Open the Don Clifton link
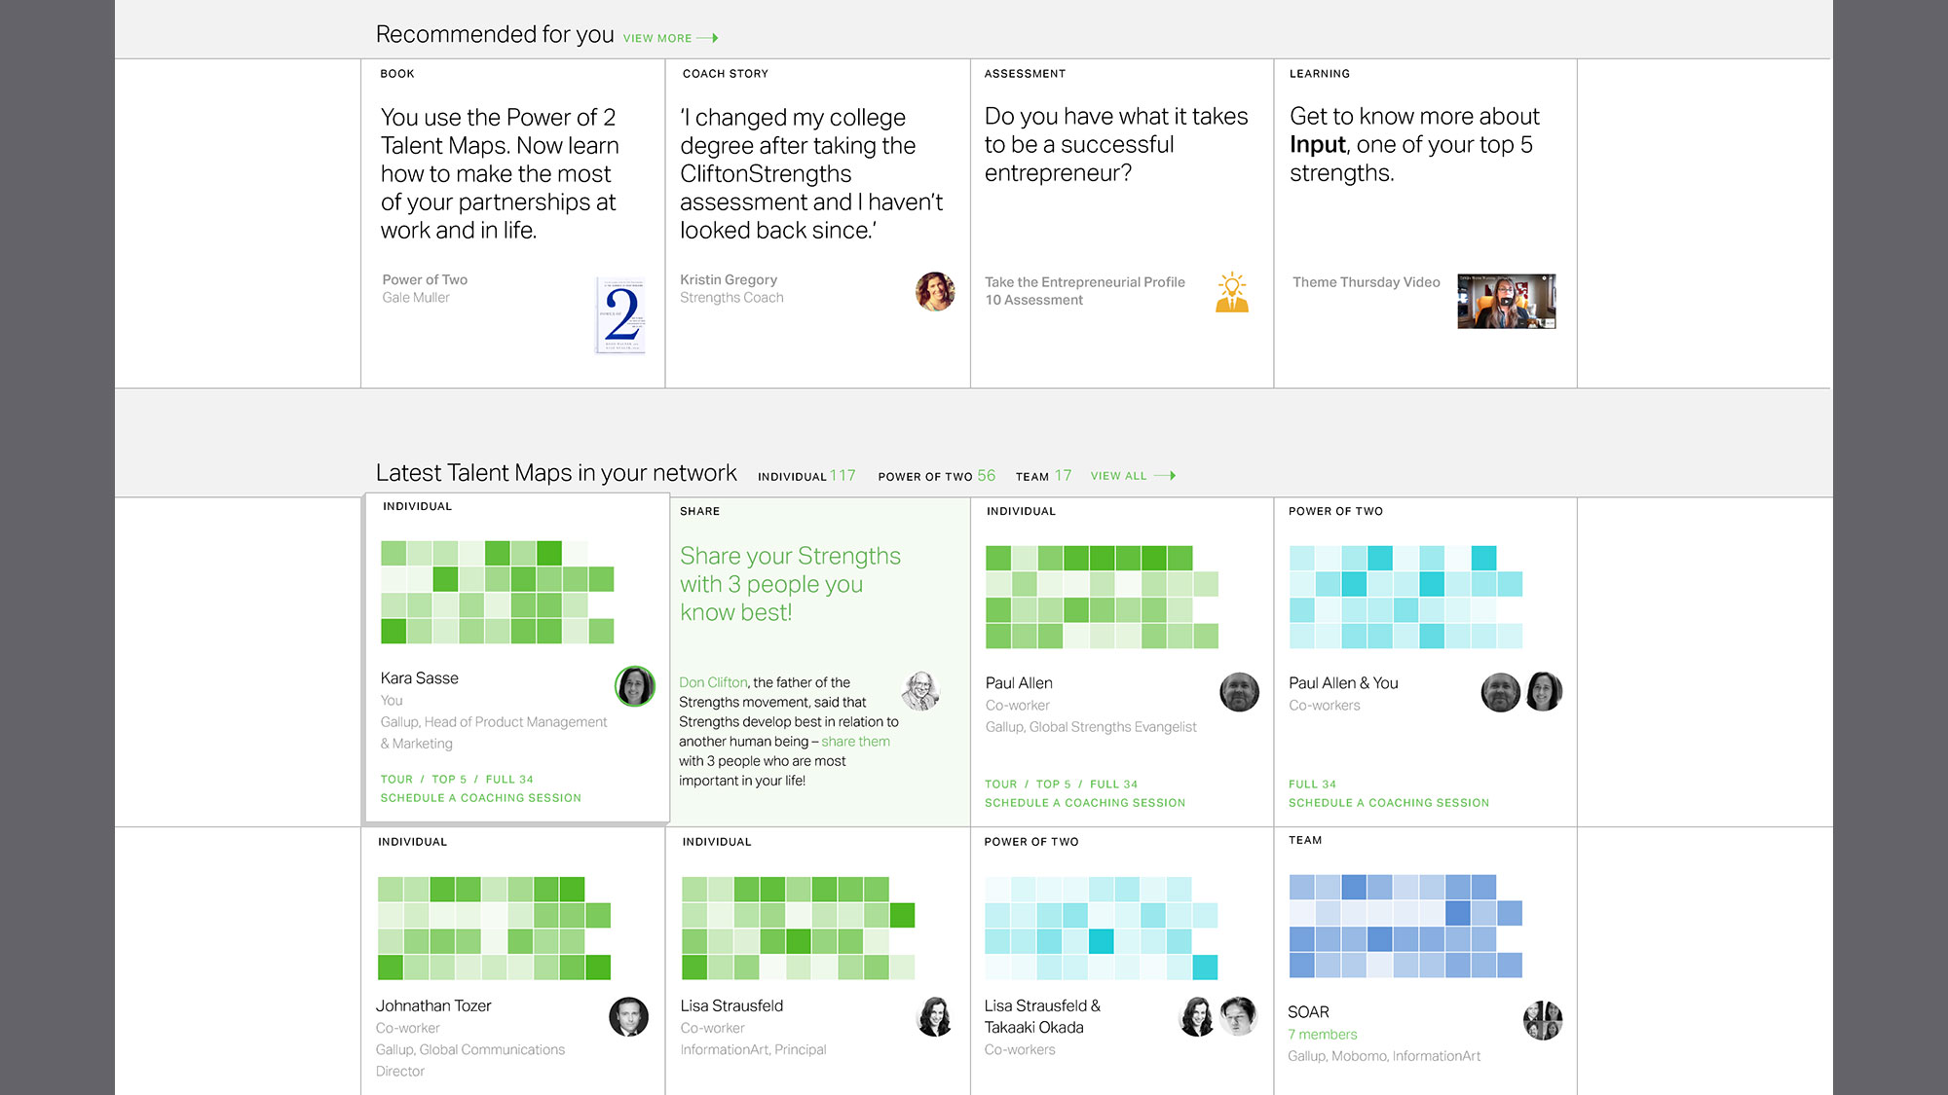This screenshot has width=1948, height=1095. 713,683
